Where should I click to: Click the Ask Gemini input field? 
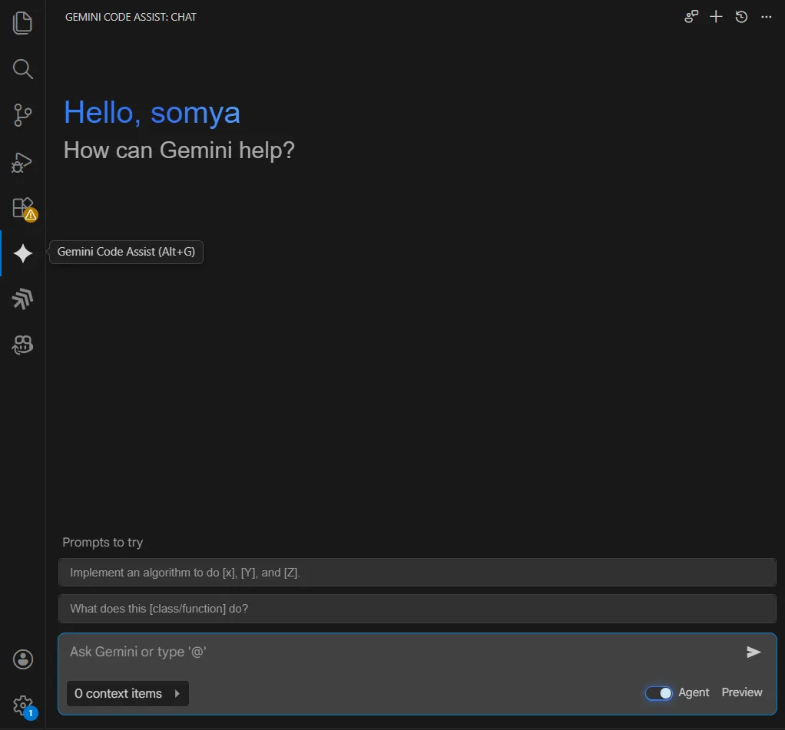399,652
